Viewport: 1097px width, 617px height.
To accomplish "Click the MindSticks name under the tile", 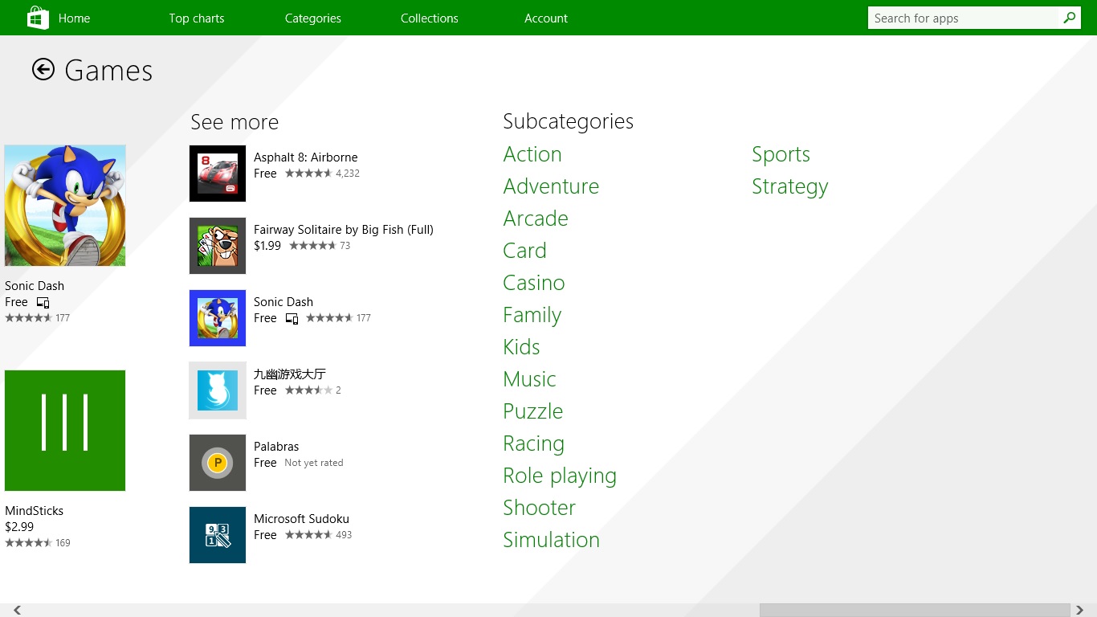I will pyautogui.click(x=34, y=511).
